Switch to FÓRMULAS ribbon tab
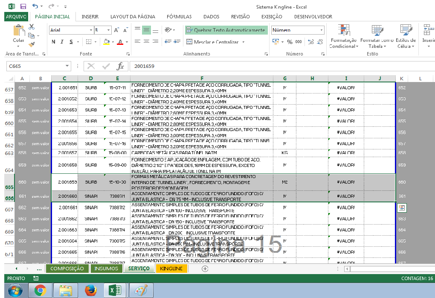 [179, 17]
